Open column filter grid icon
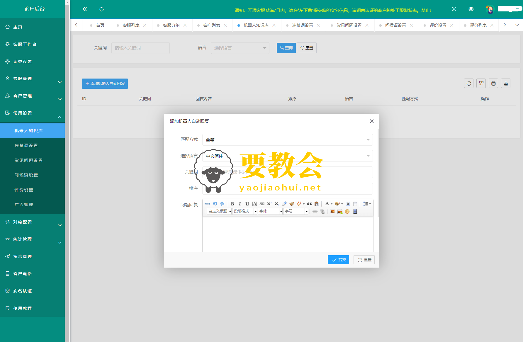This screenshot has height=342, width=523. (x=481, y=84)
